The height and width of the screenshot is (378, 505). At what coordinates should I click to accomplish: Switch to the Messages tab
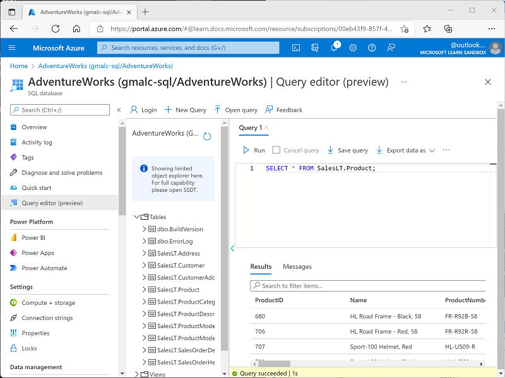(297, 266)
